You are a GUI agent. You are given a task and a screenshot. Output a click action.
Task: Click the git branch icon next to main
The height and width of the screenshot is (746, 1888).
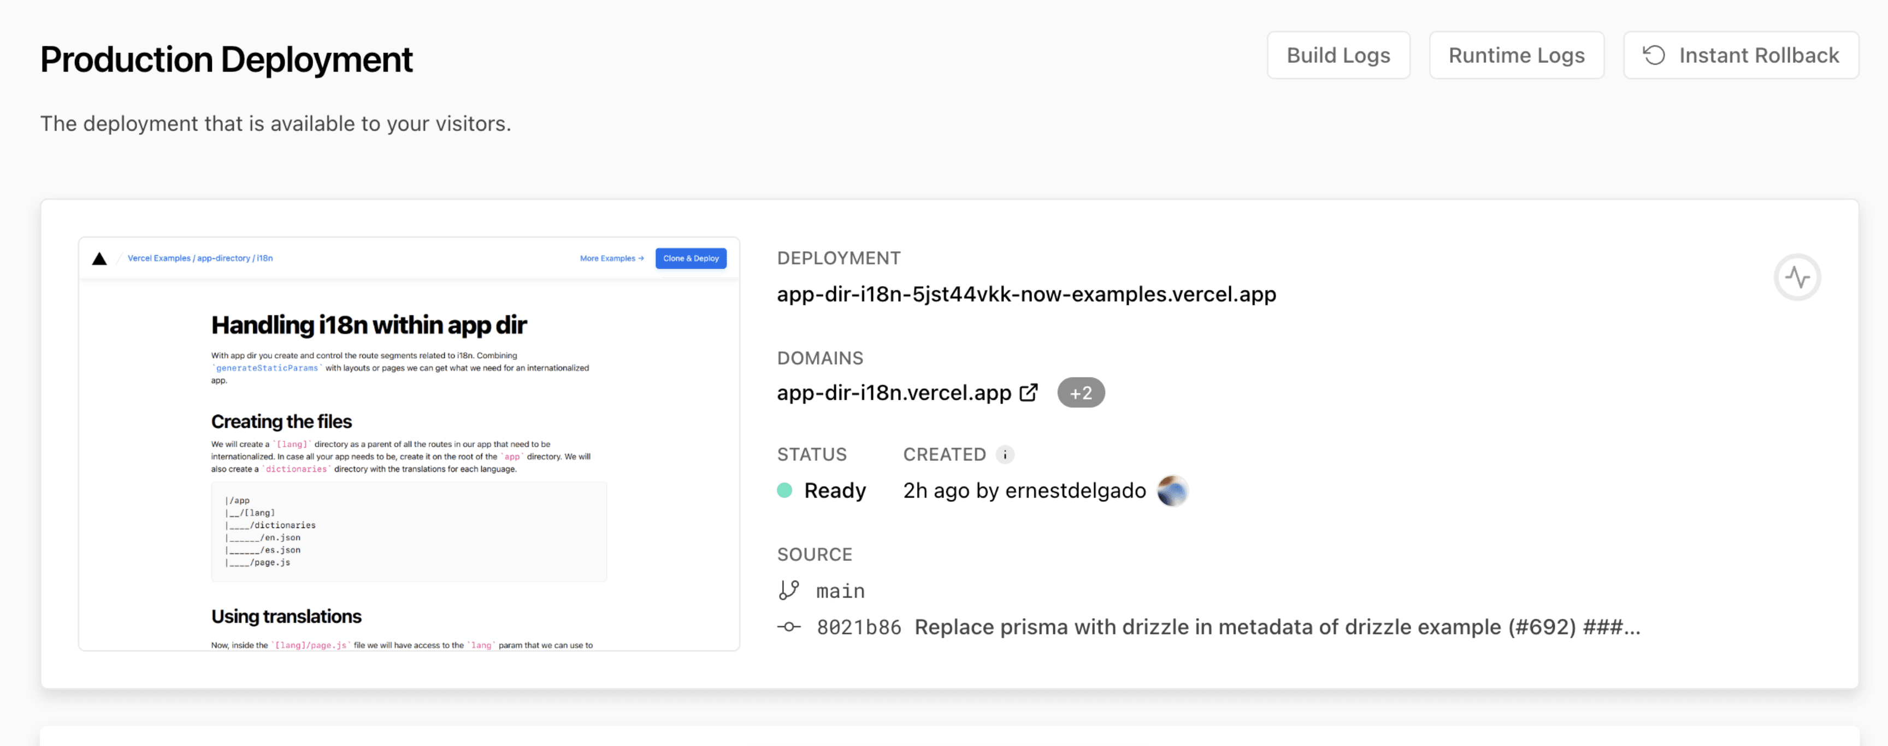click(789, 590)
